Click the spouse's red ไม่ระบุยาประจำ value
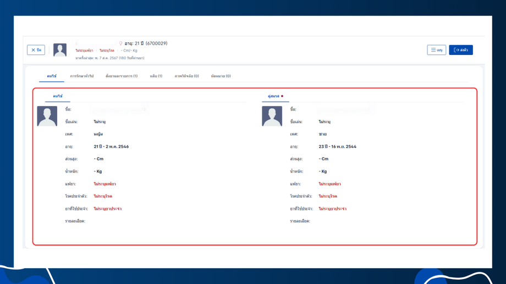506x284 pixels. 332,209
